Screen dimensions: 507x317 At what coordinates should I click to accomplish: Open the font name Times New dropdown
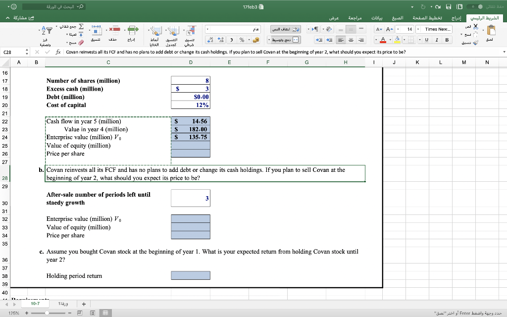(x=419, y=29)
